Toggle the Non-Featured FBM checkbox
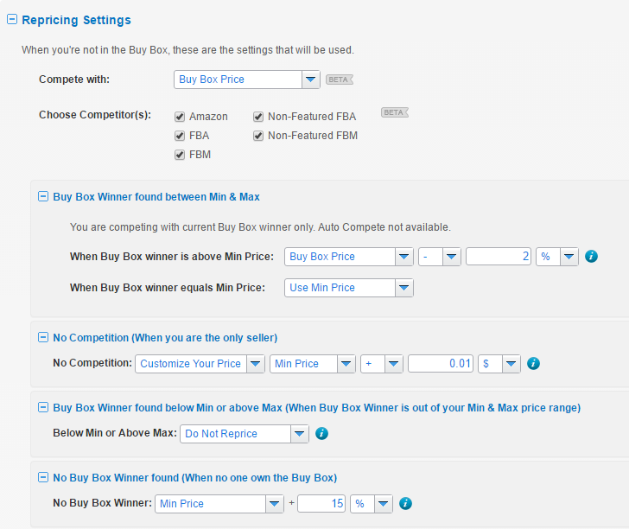 tap(258, 136)
